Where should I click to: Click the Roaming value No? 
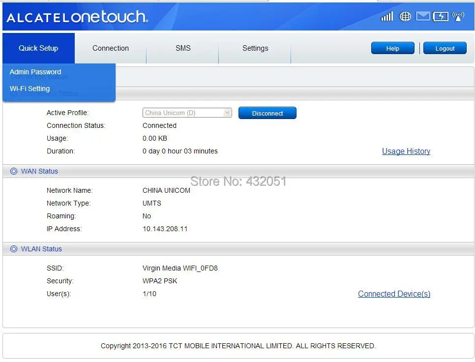click(x=147, y=216)
